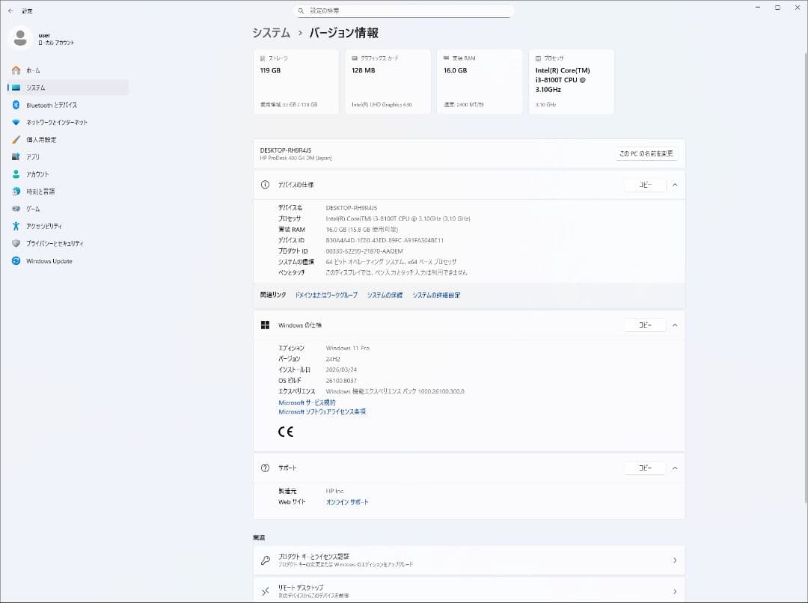
Task: Click the 個人用設定 paintbrush icon
Action: tap(16, 140)
